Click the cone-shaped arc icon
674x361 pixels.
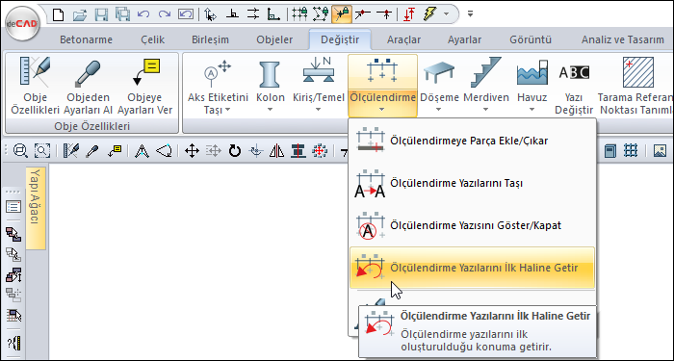[164, 150]
